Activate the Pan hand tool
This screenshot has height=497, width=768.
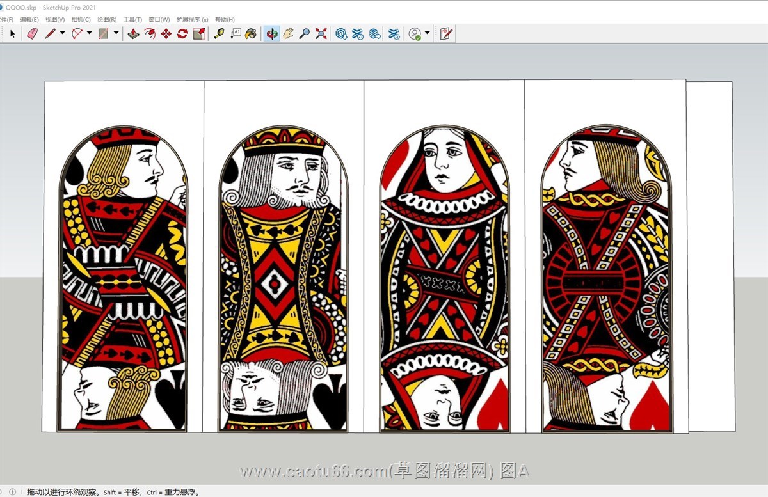pyautogui.click(x=289, y=33)
